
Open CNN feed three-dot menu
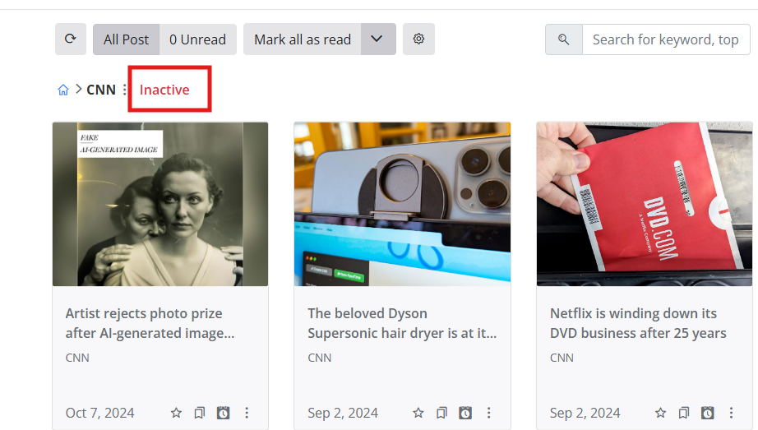[125, 90]
